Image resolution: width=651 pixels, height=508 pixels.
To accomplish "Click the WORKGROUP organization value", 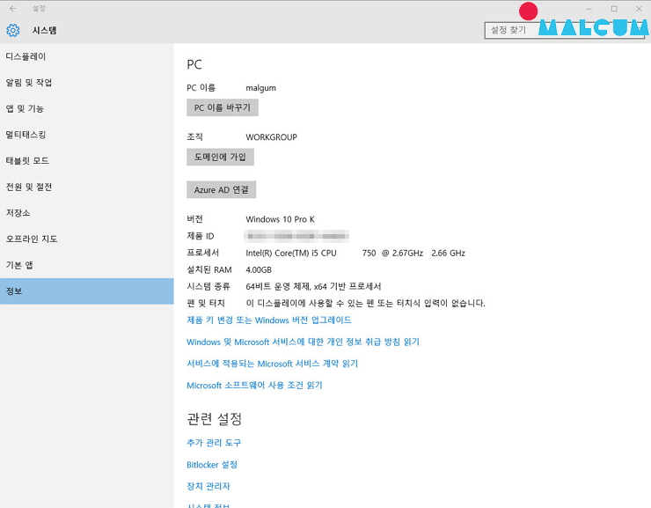I will point(272,137).
